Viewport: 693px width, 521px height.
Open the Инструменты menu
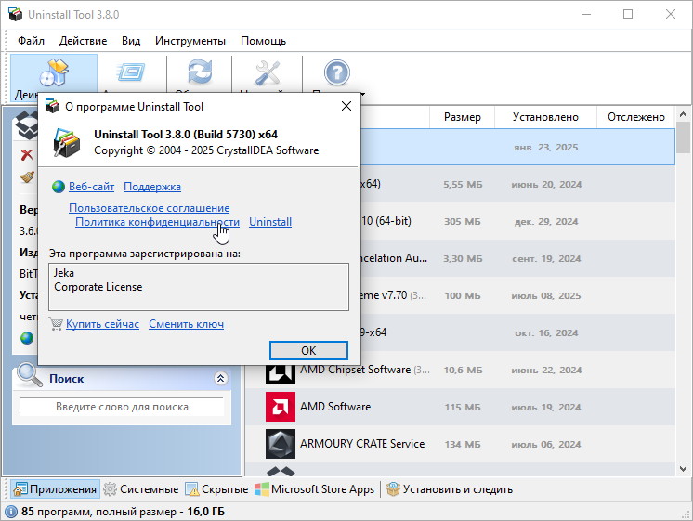click(190, 41)
